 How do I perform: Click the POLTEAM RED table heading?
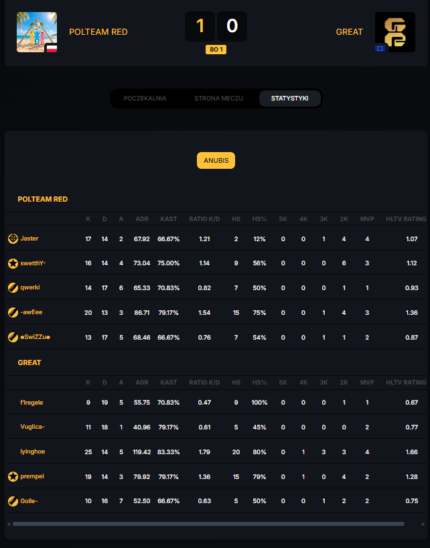[x=43, y=199]
